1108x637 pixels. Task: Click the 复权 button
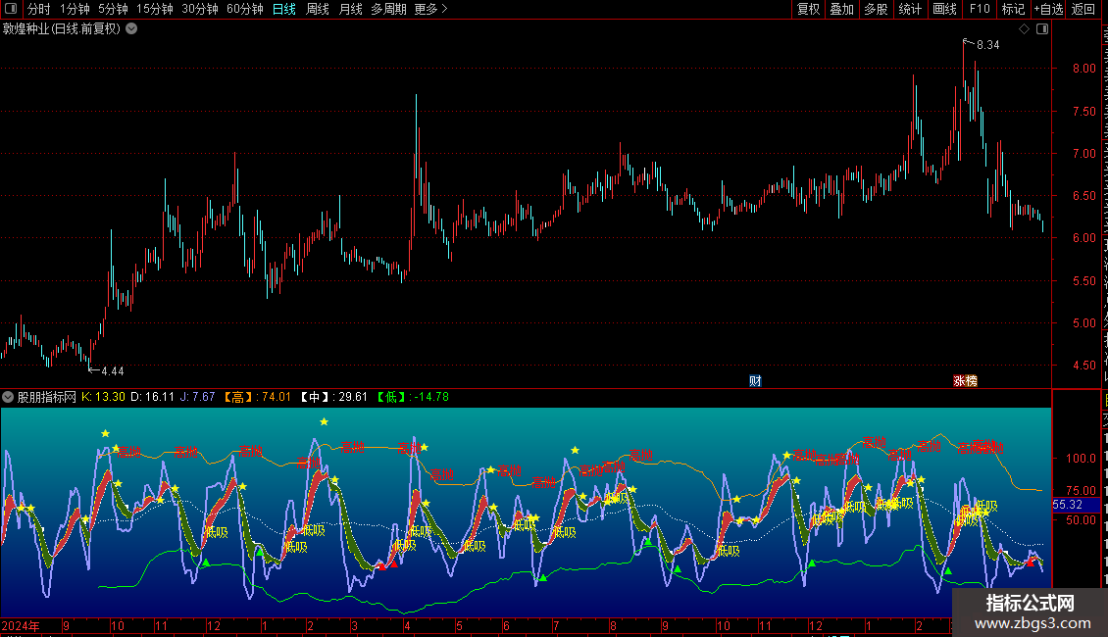pyautogui.click(x=808, y=9)
